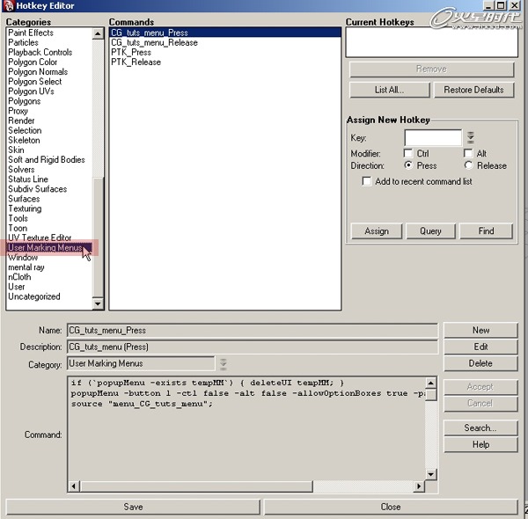Click the List All... button

pos(390,90)
